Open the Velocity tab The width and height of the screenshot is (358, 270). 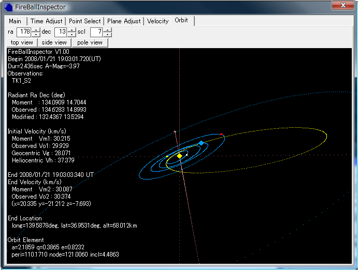click(x=158, y=21)
